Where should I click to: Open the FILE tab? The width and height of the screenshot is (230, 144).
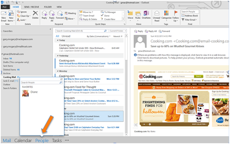5,7
